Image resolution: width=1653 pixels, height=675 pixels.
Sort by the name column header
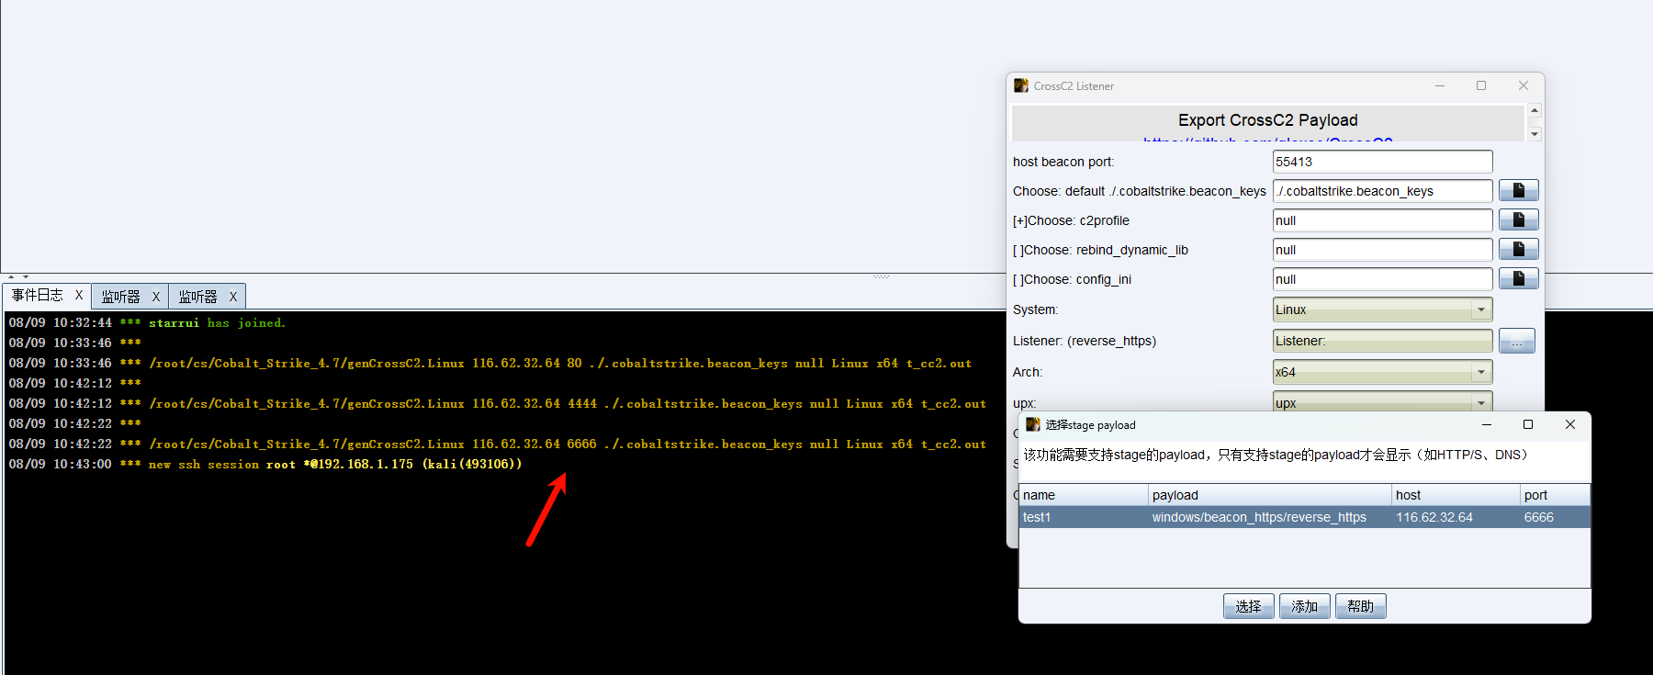tap(1084, 495)
